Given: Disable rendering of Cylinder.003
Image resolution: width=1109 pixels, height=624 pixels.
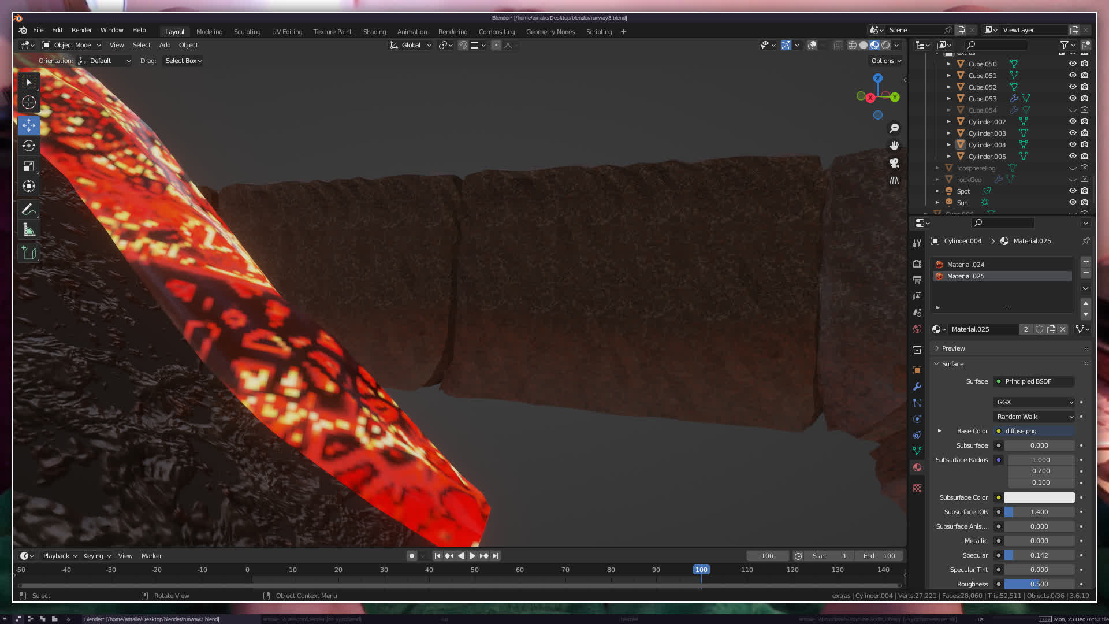Looking at the screenshot, I should coord(1085,133).
